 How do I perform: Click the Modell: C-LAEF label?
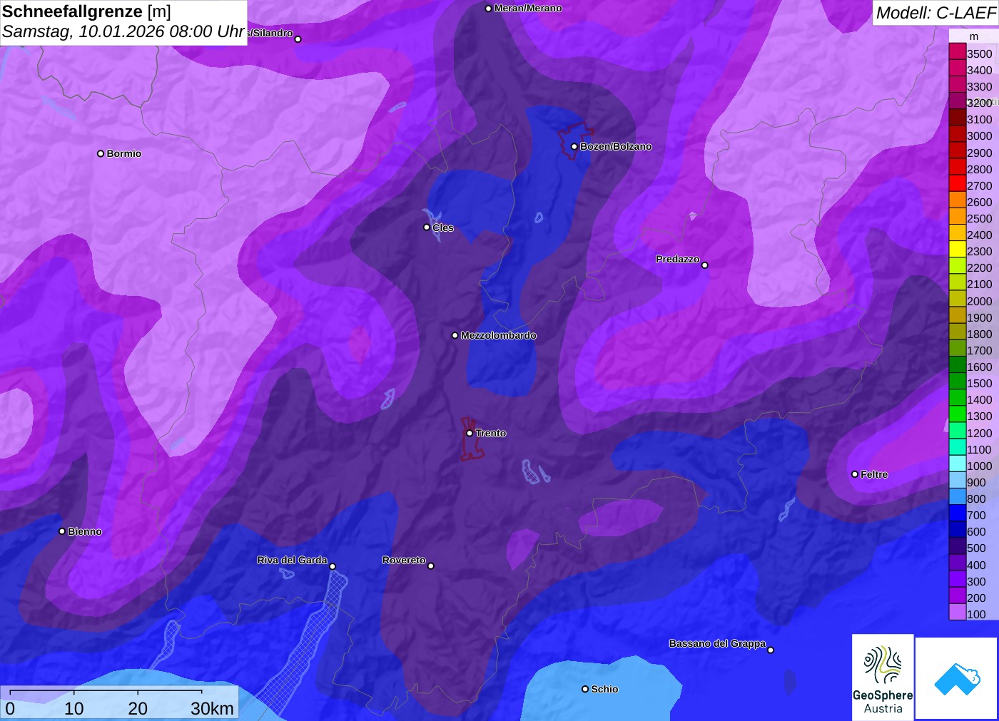(x=935, y=13)
